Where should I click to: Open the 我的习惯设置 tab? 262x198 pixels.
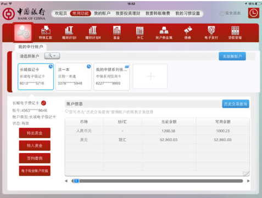[x=188, y=13]
